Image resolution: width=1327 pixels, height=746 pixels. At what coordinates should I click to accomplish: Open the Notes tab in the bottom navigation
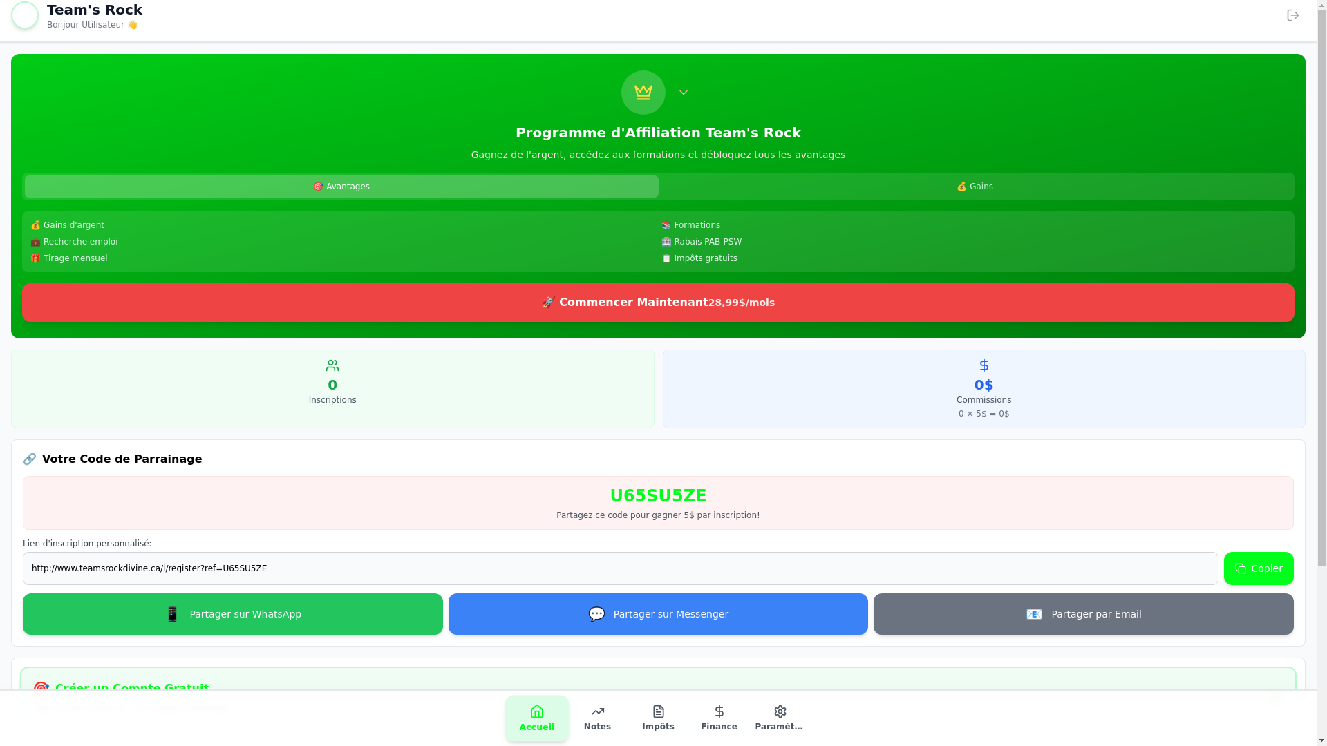click(x=598, y=718)
